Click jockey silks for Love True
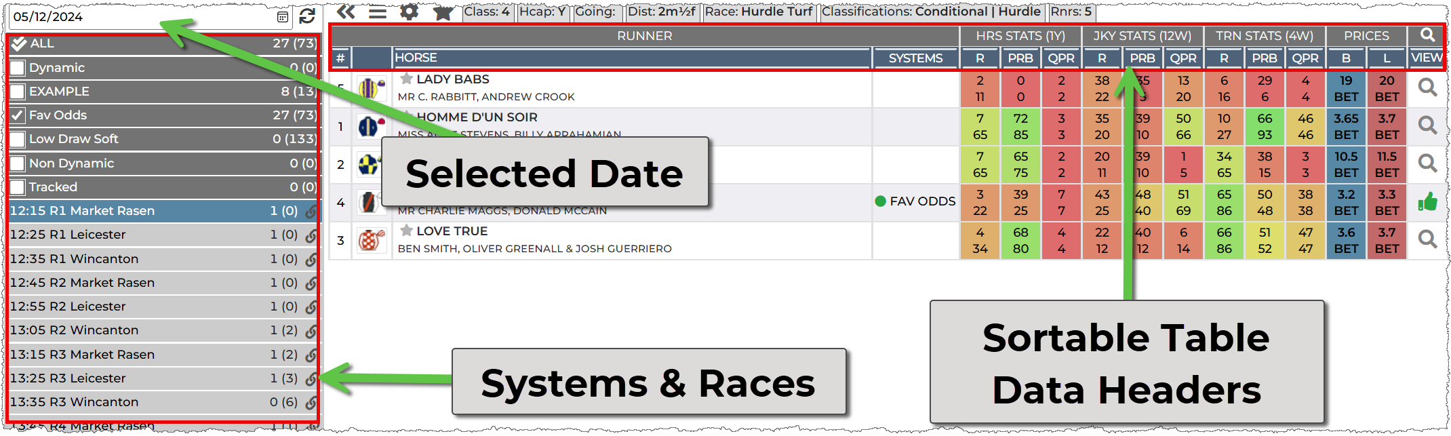 371,240
